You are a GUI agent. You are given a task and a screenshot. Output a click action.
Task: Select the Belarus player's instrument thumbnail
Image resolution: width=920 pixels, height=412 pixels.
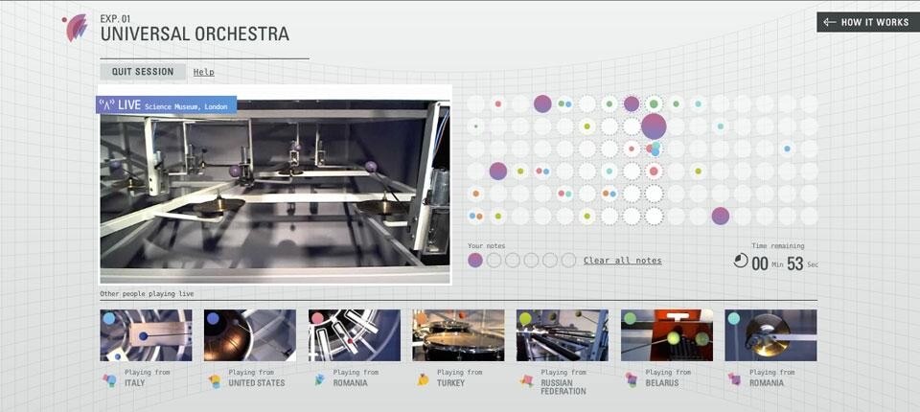point(666,334)
